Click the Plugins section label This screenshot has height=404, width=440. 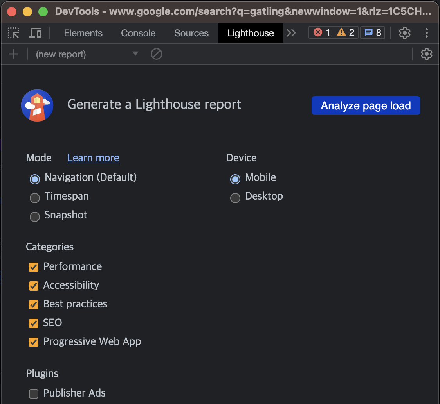42,374
